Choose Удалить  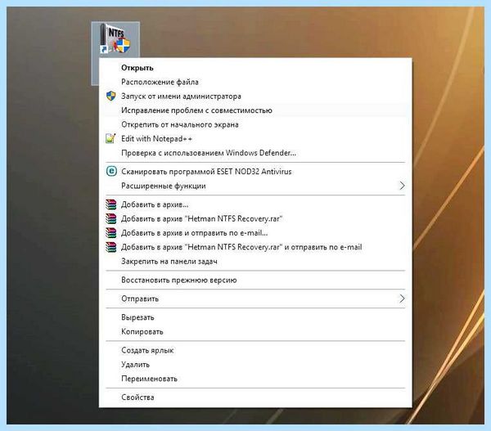(255, 364)
